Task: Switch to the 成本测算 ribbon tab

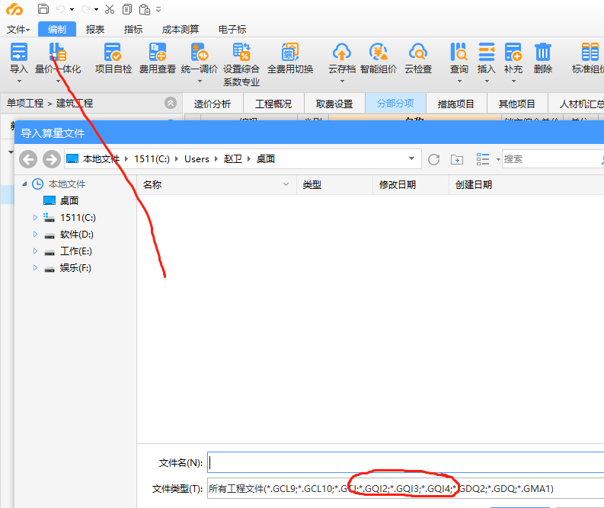Action: [181, 29]
